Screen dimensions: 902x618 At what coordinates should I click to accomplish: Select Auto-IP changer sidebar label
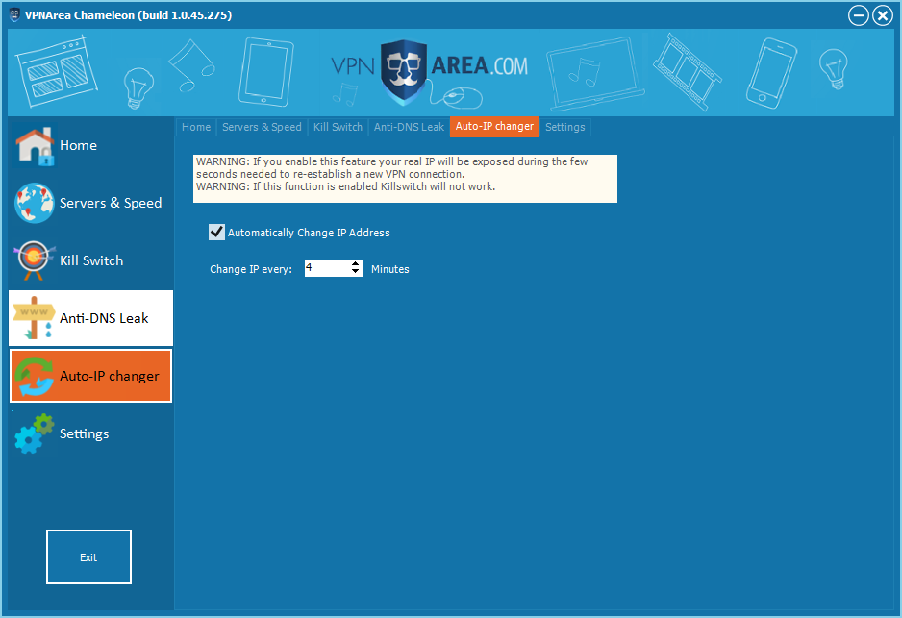[110, 376]
